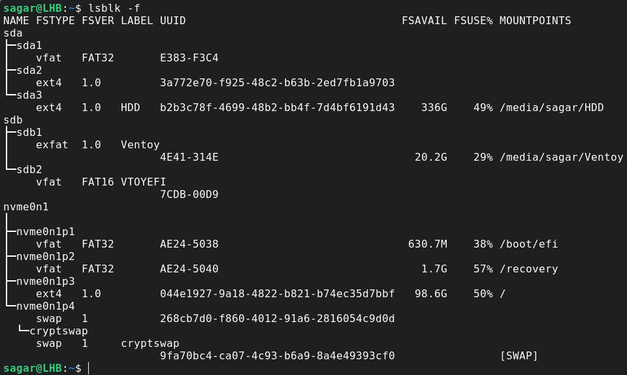Click the empty prompt on the last line
The image size is (627, 375).
pyautogui.click(x=88, y=368)
